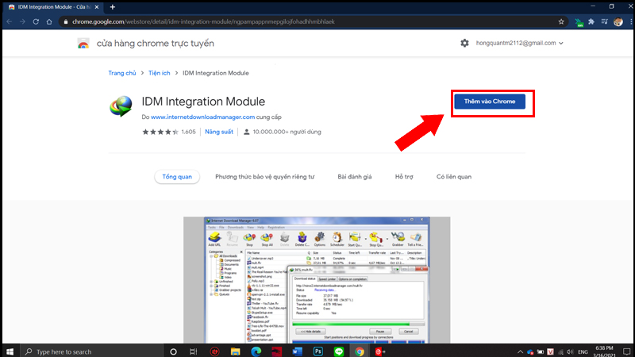Click the Chrome Web Store rainbow logo
The height and width of the screenshot is (357, 635).
click(83, 44)
